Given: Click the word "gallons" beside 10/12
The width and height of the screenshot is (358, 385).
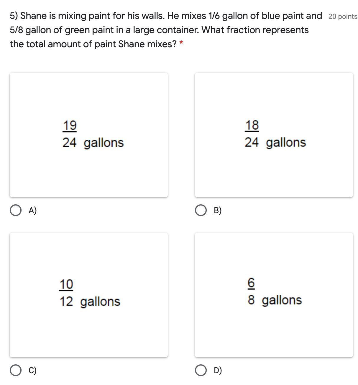Looking at the screenshot, I should coord(100,301).
